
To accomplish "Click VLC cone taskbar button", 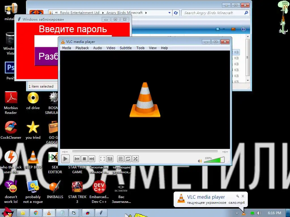I will [x=49, y=213].
